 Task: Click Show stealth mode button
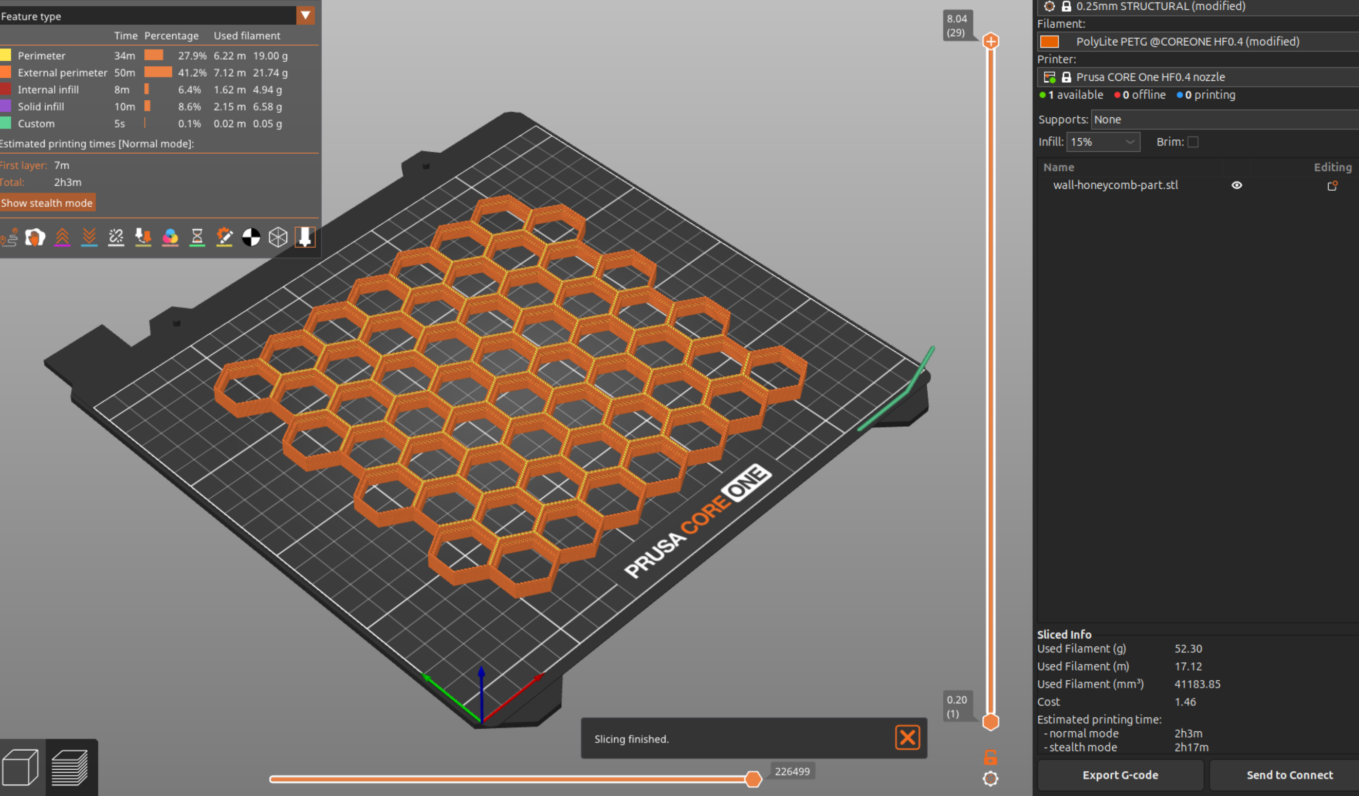coord(47,203)
